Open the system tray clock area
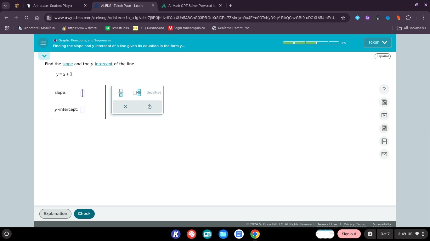The height and width of the screenshot is (241, 430). [411, 234]
